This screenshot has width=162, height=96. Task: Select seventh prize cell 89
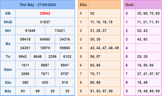pyautogui.click(x=38, y=91)
